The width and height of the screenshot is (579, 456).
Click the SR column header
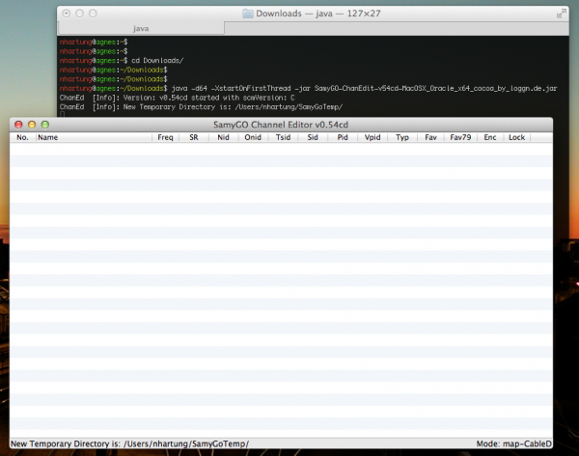click(x=194, y=137)
